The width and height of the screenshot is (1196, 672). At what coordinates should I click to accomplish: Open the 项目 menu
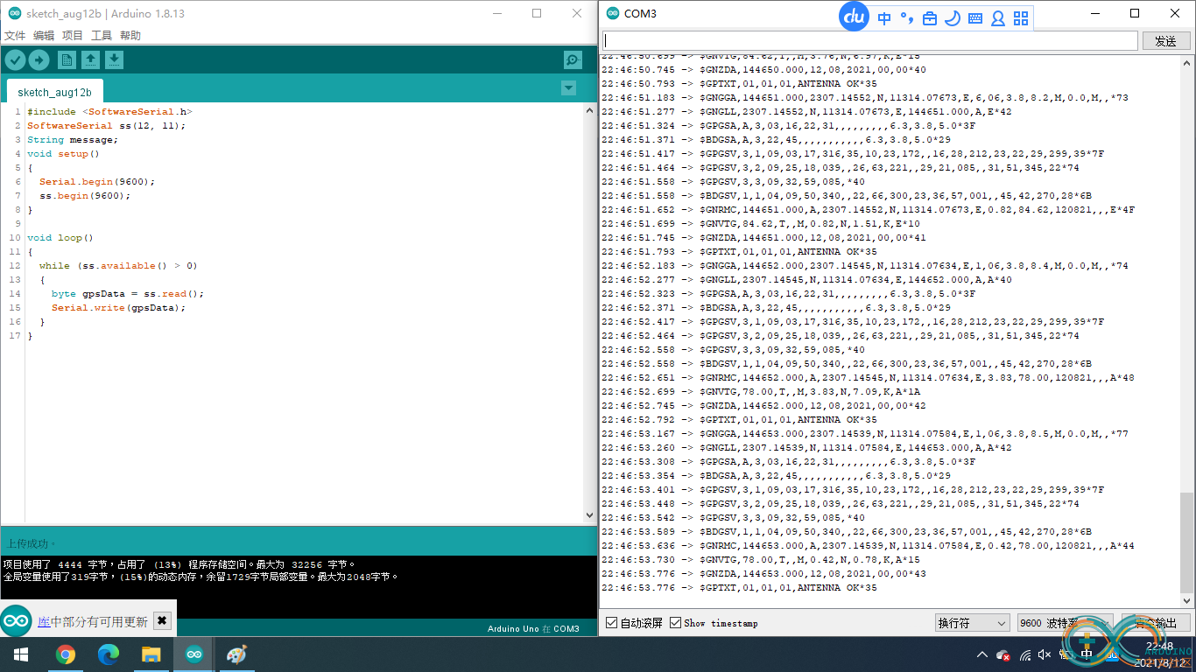pos(73,35)
